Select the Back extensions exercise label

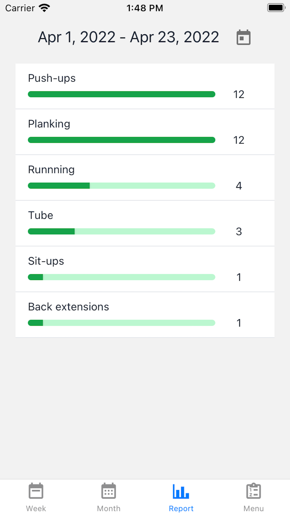[68, 307]
